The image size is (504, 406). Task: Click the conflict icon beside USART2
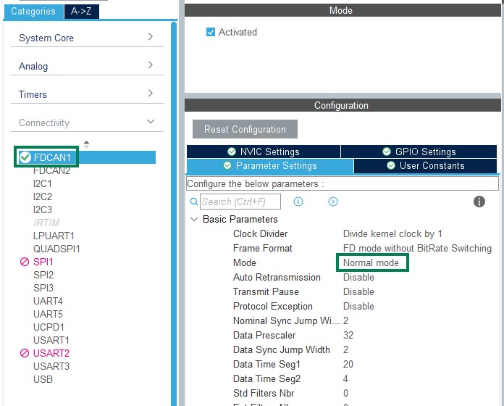click(25, 353)
